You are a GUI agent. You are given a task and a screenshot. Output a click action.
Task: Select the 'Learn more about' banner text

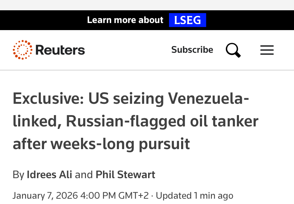[x=125, y=20]
